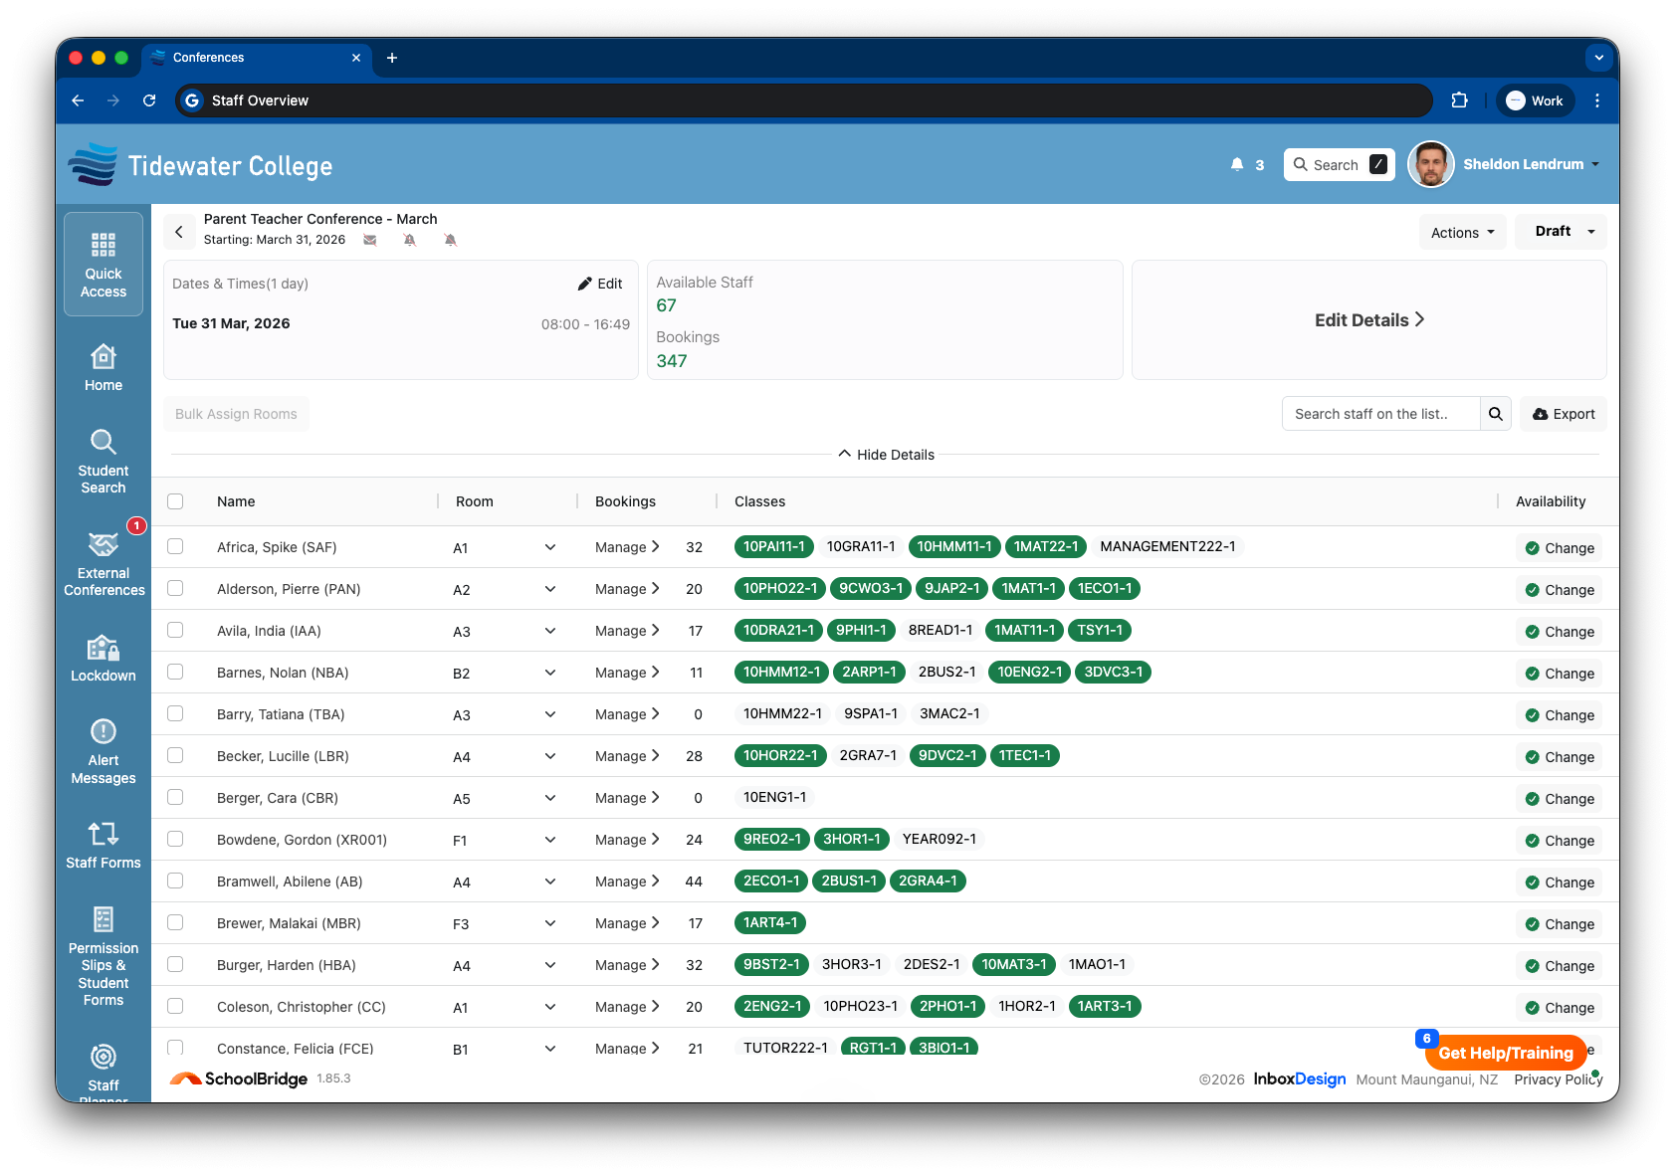Open Quick Access grid icon

[x=104, y=246]
